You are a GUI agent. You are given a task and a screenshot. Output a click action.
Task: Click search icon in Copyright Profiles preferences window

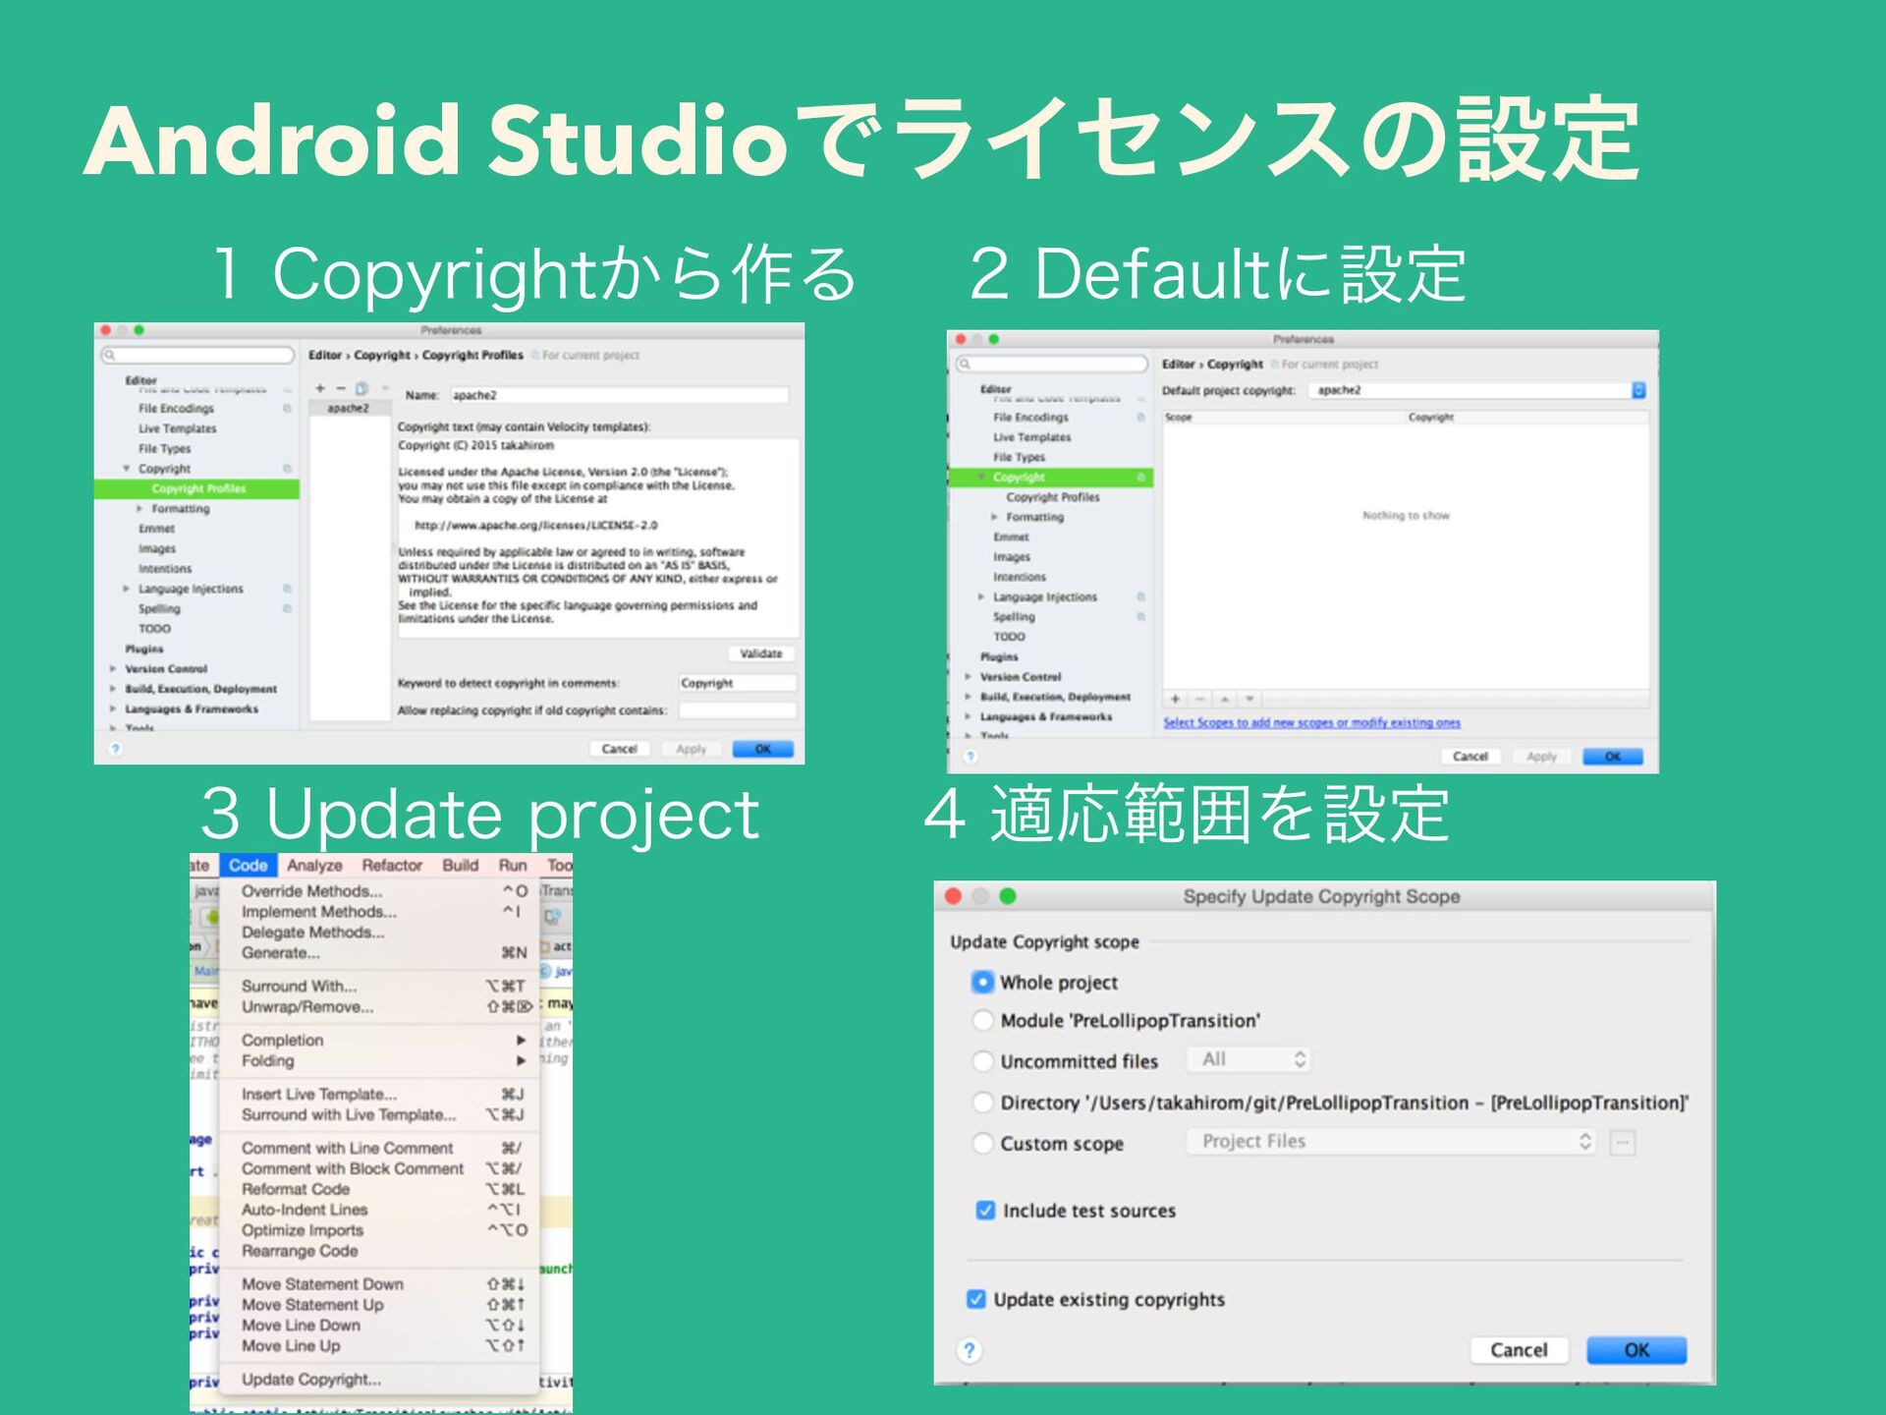pos(111,355)
